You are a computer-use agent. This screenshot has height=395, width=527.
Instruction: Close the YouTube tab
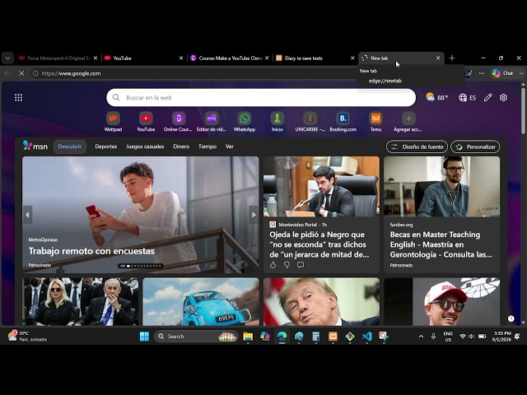(181, 58)
